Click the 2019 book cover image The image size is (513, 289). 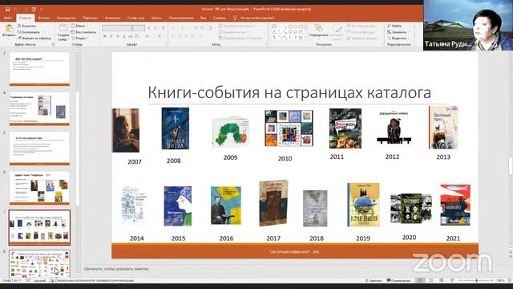(x=363, y=205)
